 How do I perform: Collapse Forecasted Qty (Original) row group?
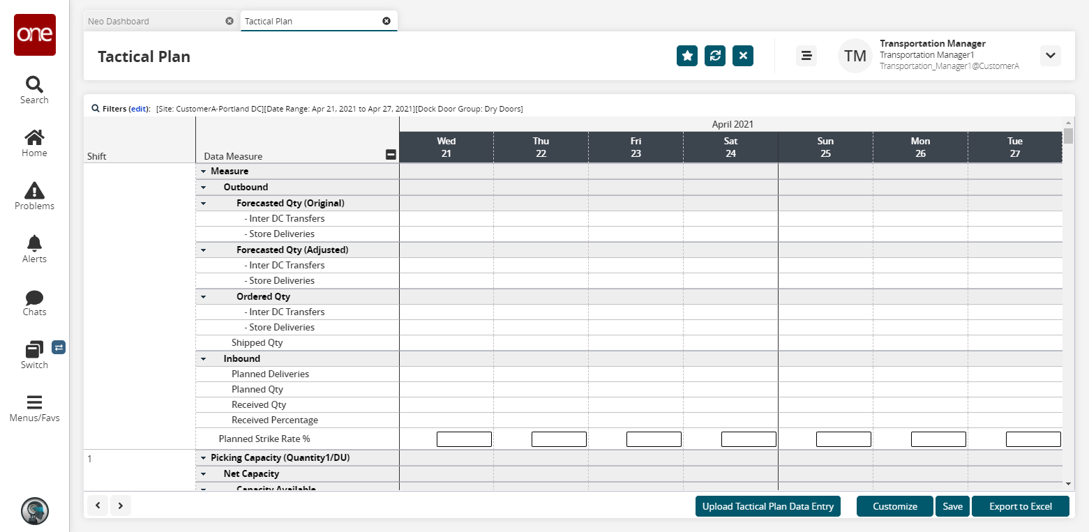point(204,204)
